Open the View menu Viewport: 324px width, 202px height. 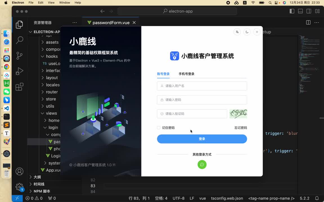pos(51,3)
